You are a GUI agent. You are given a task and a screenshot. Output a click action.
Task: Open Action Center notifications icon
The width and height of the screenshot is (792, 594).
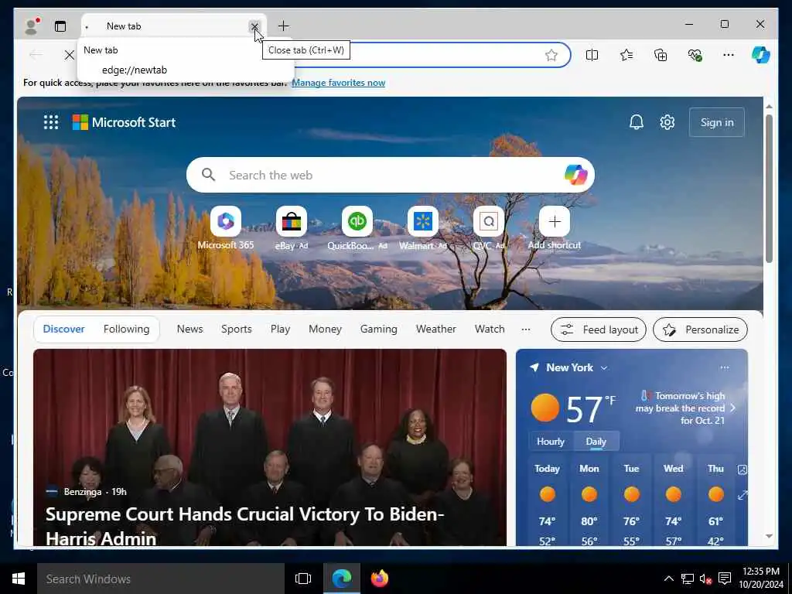(x=725, y=579)
